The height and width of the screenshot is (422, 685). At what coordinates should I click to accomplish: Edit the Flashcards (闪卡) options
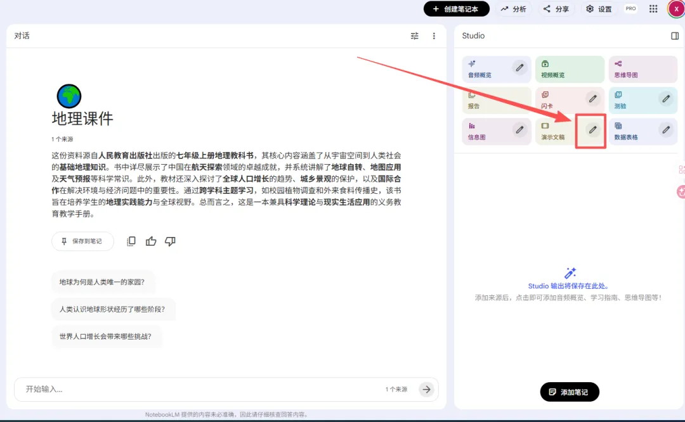592,99
